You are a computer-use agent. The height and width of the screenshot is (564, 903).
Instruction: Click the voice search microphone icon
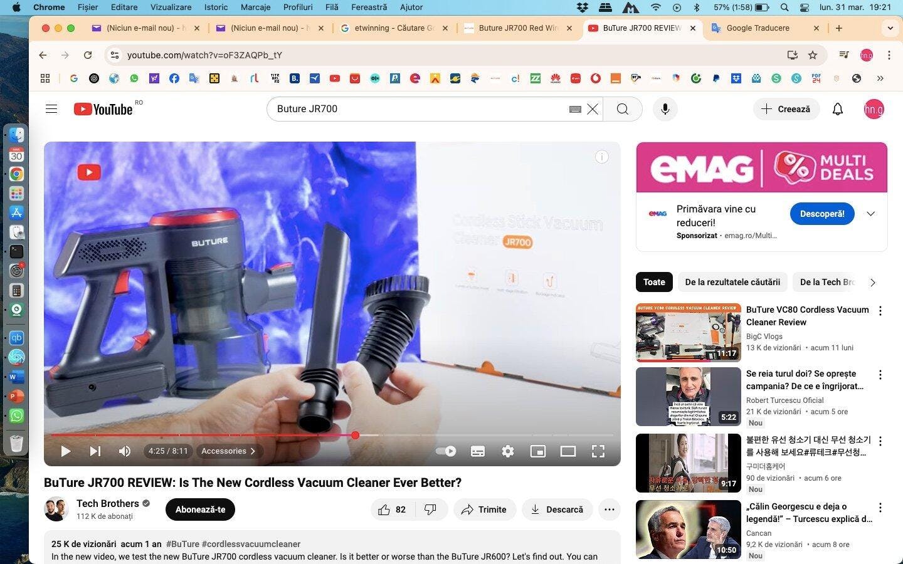pyautogui.click(x=665, y=109)
